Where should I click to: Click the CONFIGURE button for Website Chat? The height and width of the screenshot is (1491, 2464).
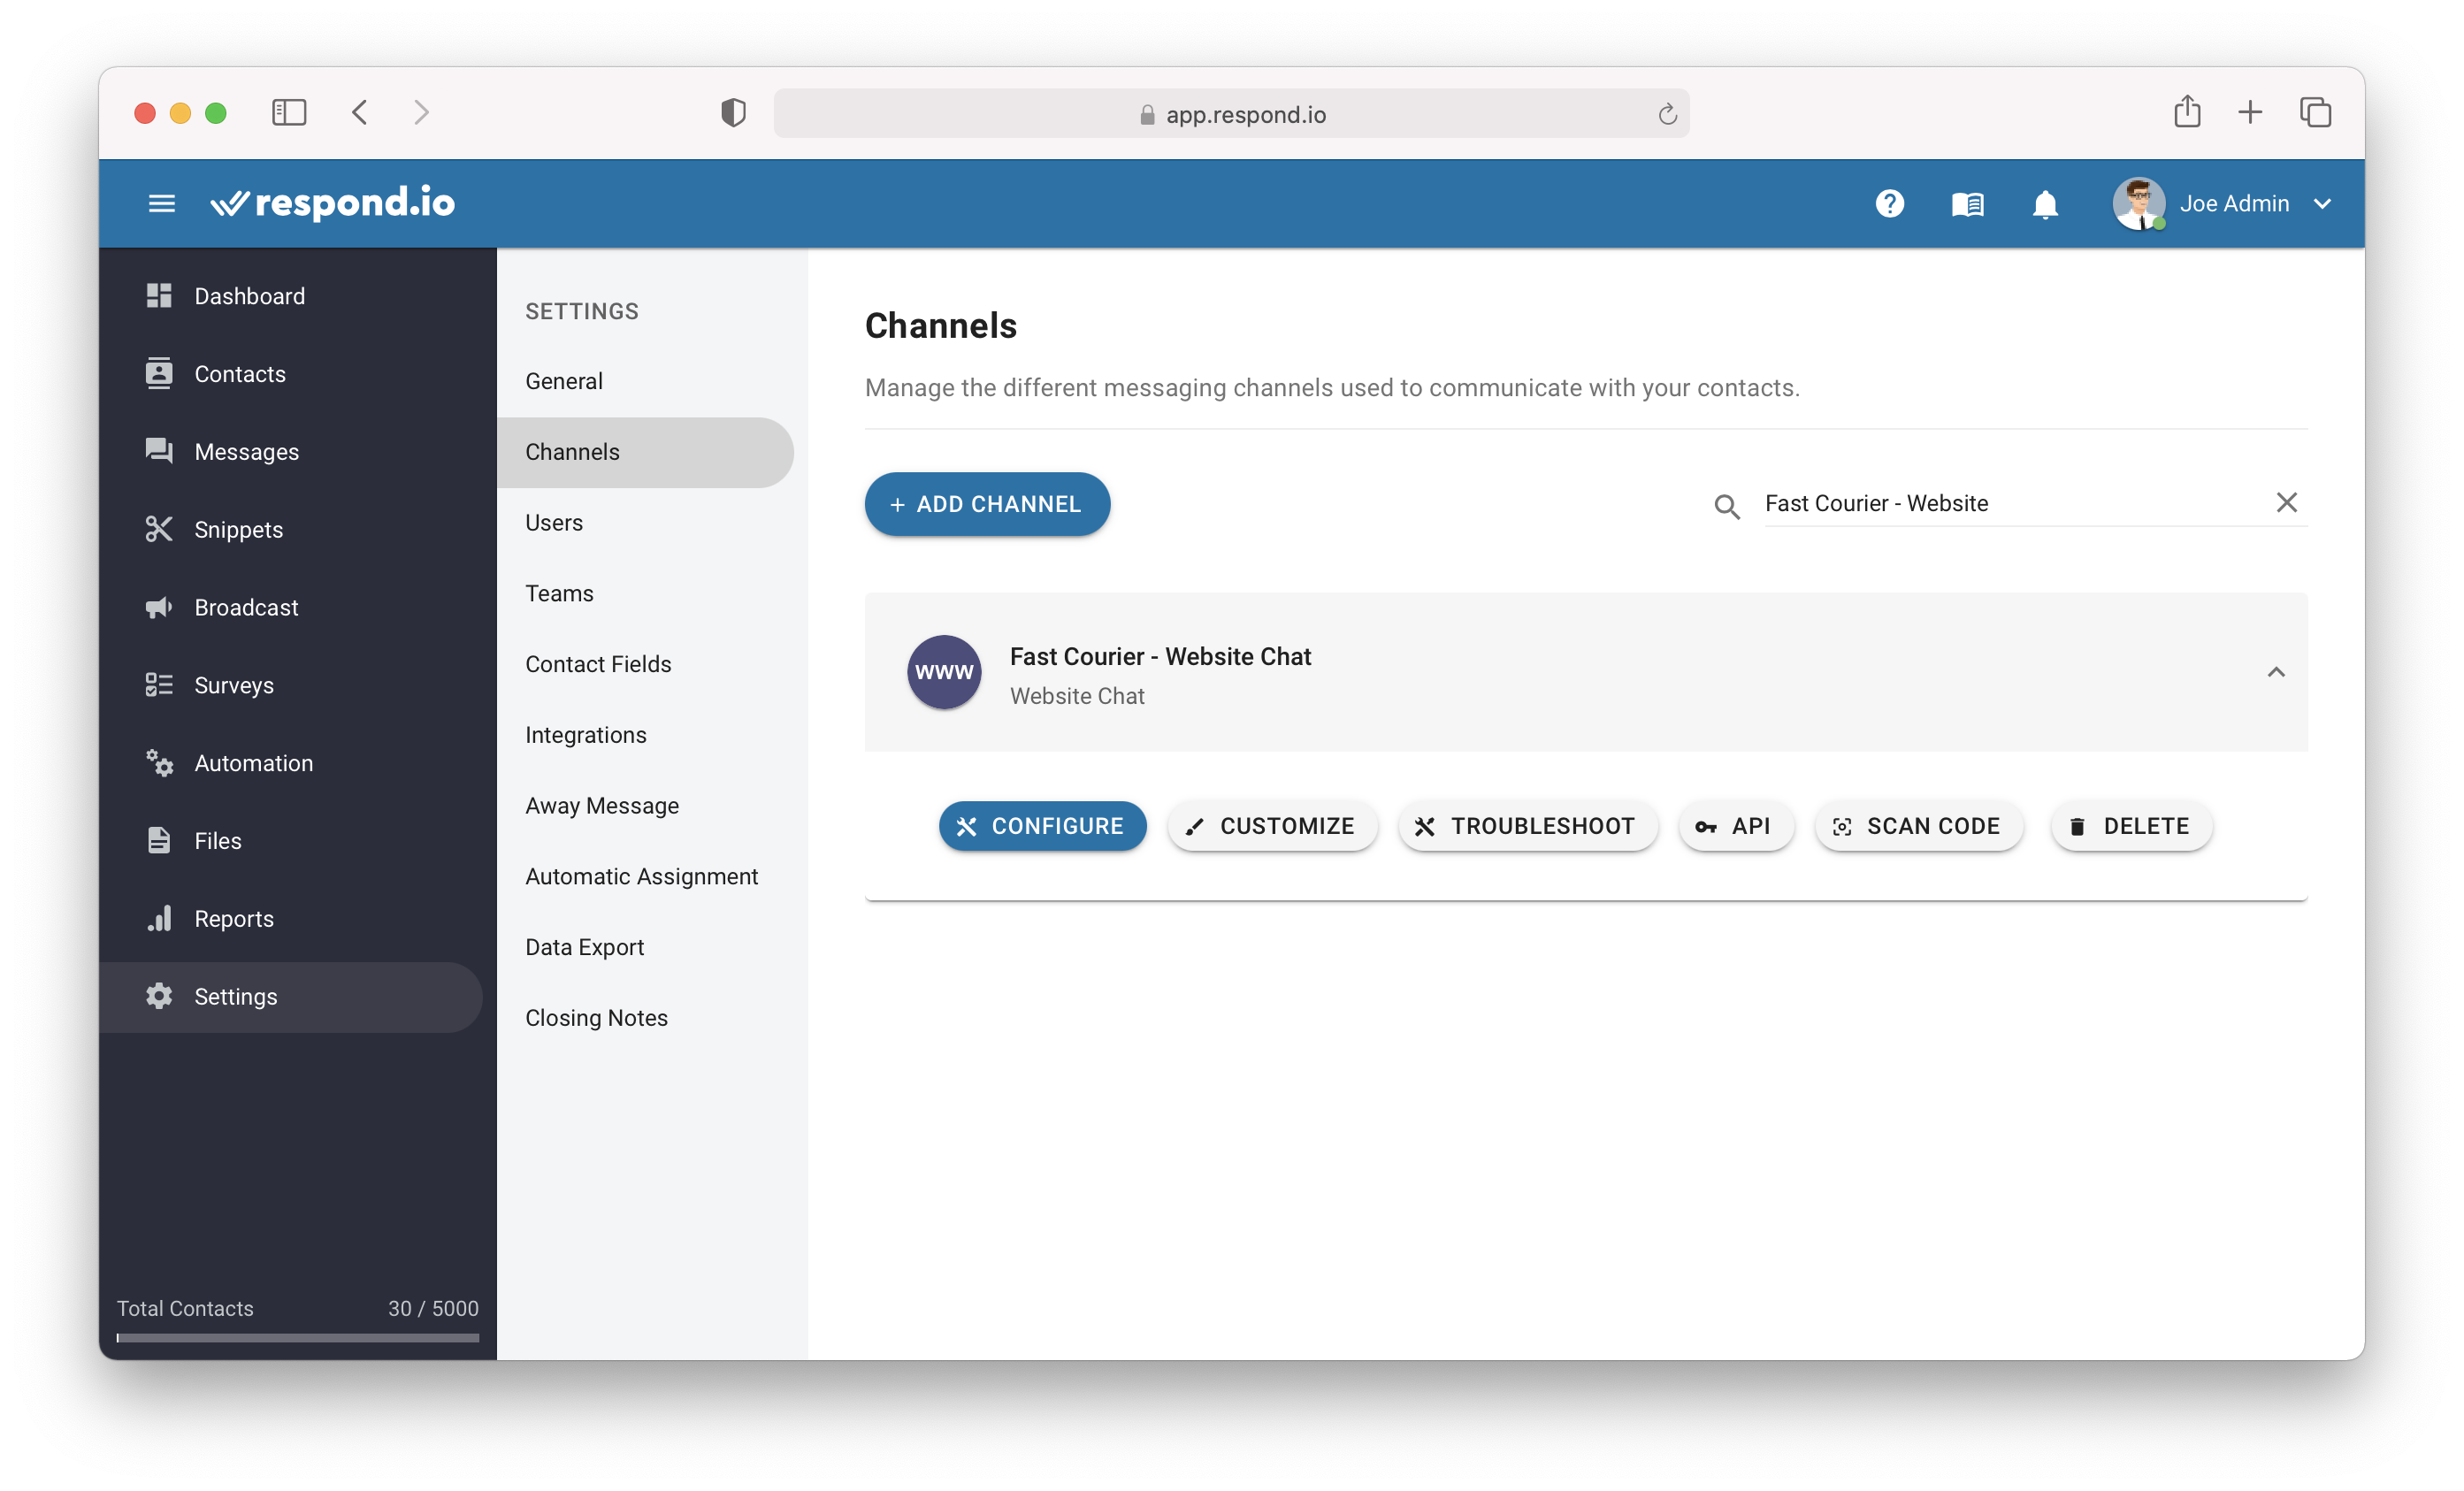tap(1040, 826)
